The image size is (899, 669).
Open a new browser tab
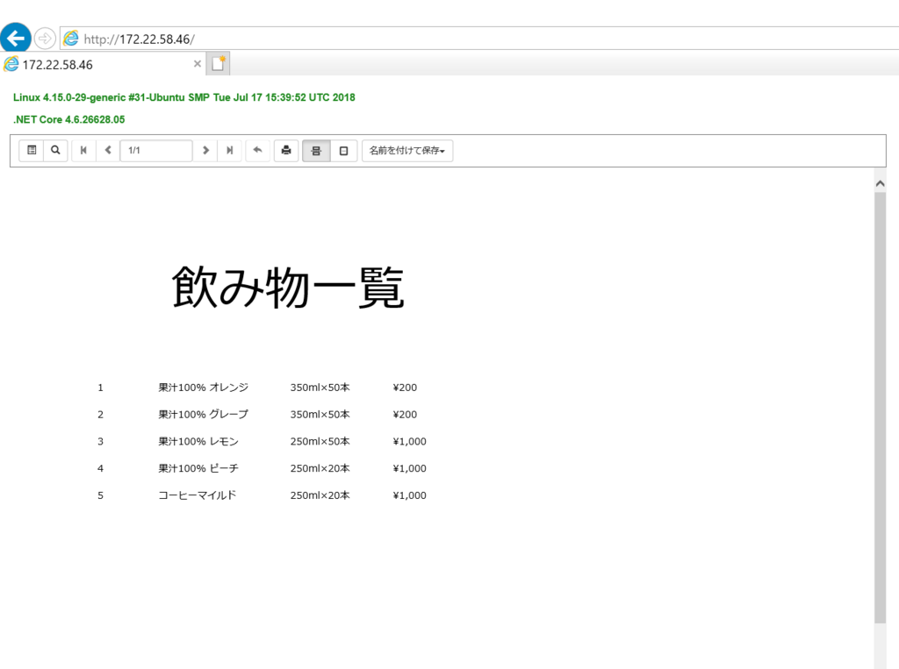(x=219, y=64)
